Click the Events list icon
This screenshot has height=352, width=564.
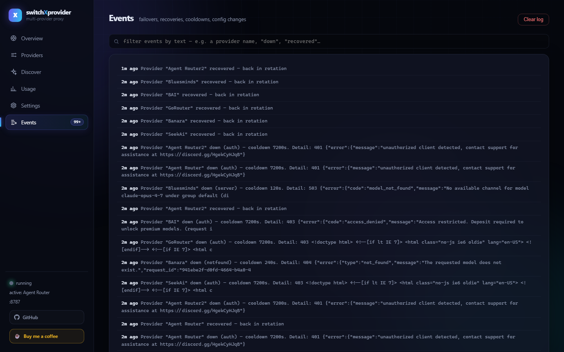click(x=14, y=122)
